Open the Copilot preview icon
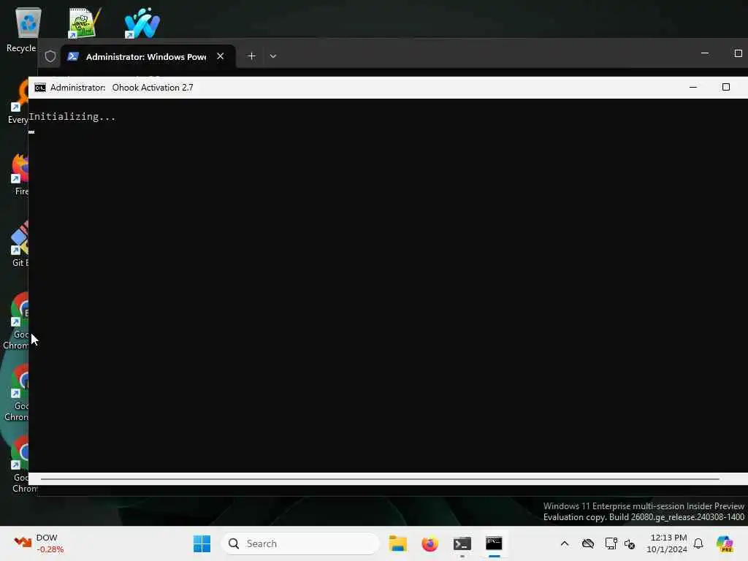748x561 pixels. coord(725,543)
